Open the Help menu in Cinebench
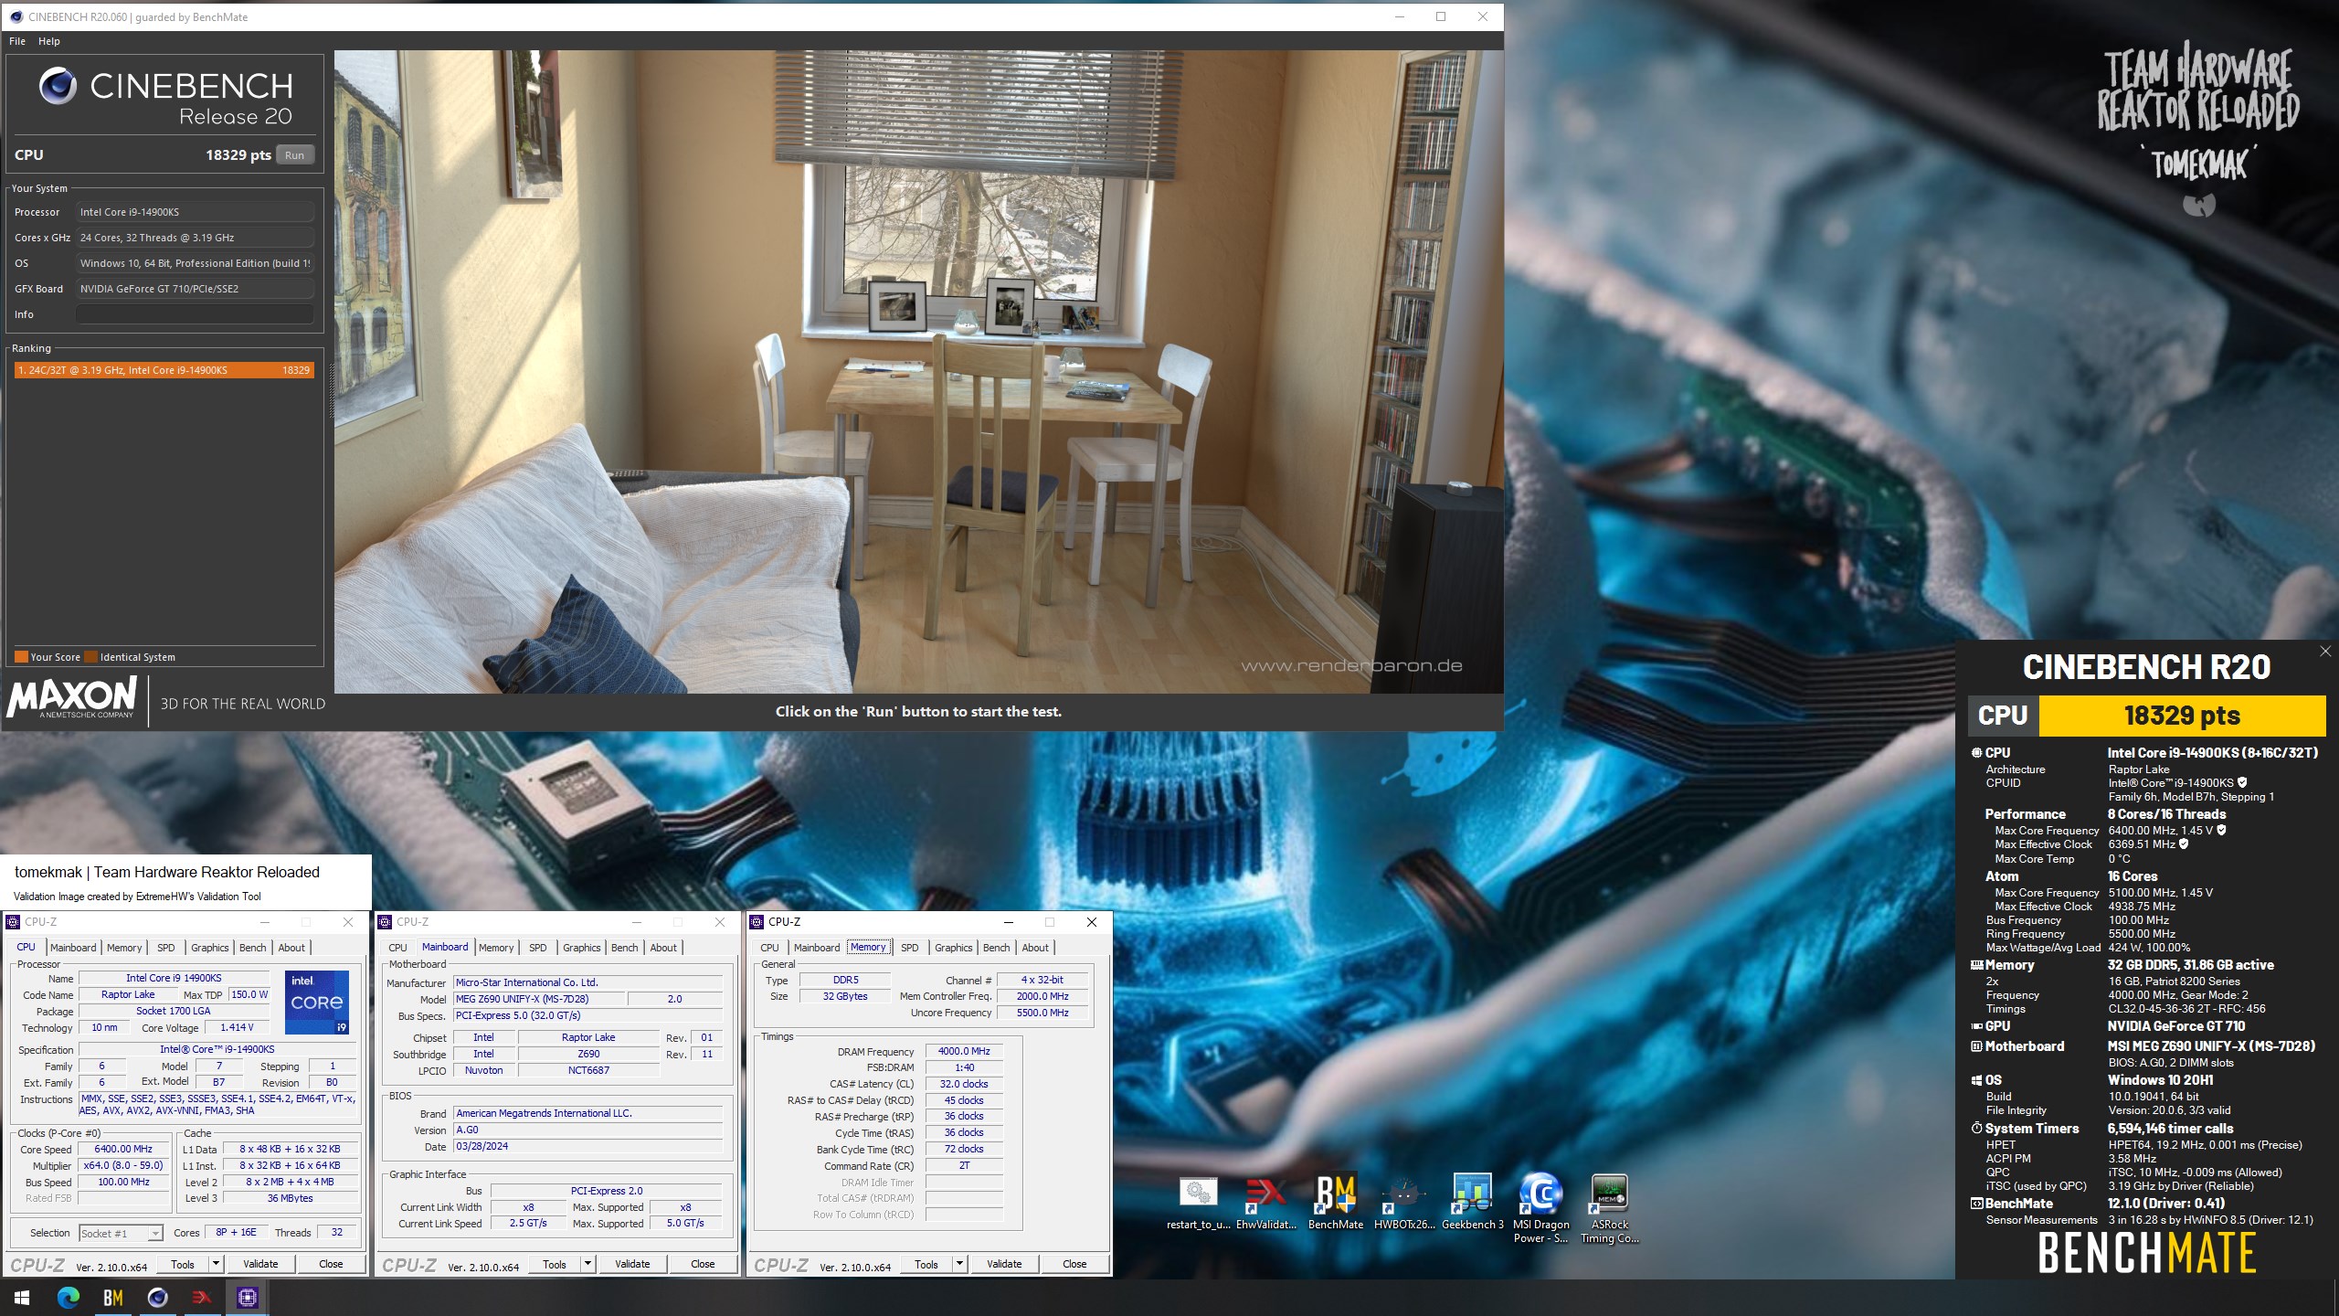Screen dimensions: 2339x1316 pyautogui.click(x=49, y=41)
